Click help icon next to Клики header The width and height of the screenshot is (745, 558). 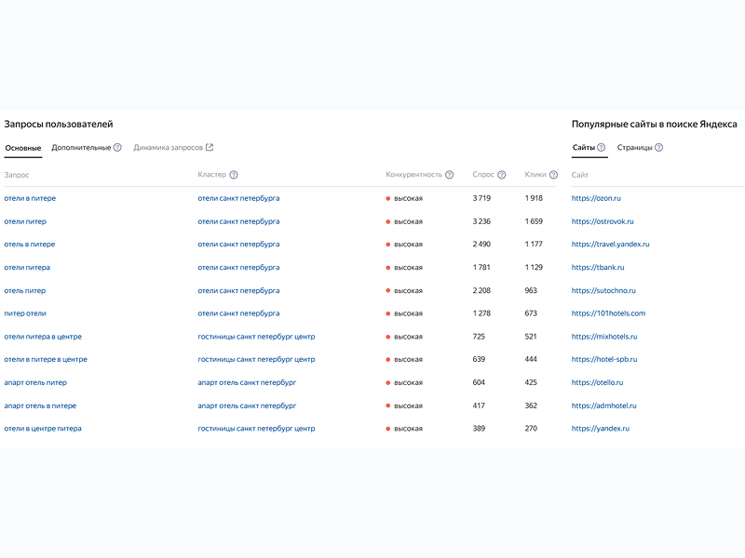(x=553, y=175)
